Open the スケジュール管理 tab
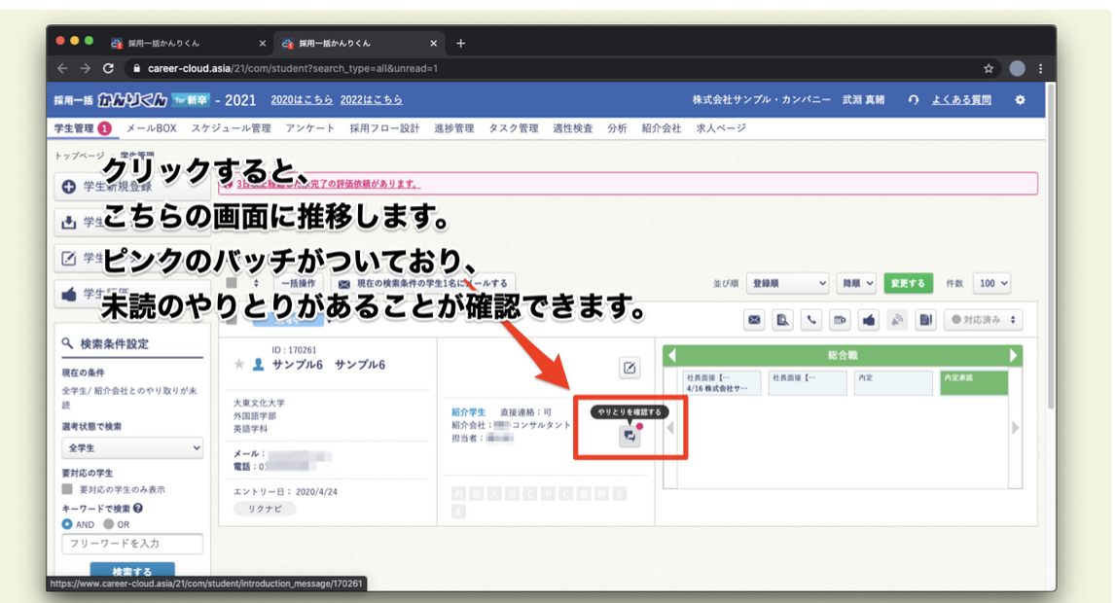The height and width of the screenshot is (603, 1115). 231,128
